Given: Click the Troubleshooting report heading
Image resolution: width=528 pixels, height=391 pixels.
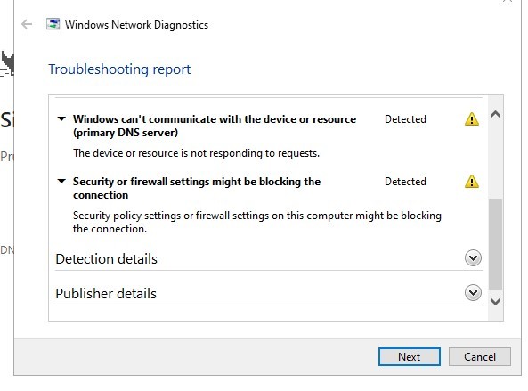Looking at the screenshot, I should coord(119,69).
